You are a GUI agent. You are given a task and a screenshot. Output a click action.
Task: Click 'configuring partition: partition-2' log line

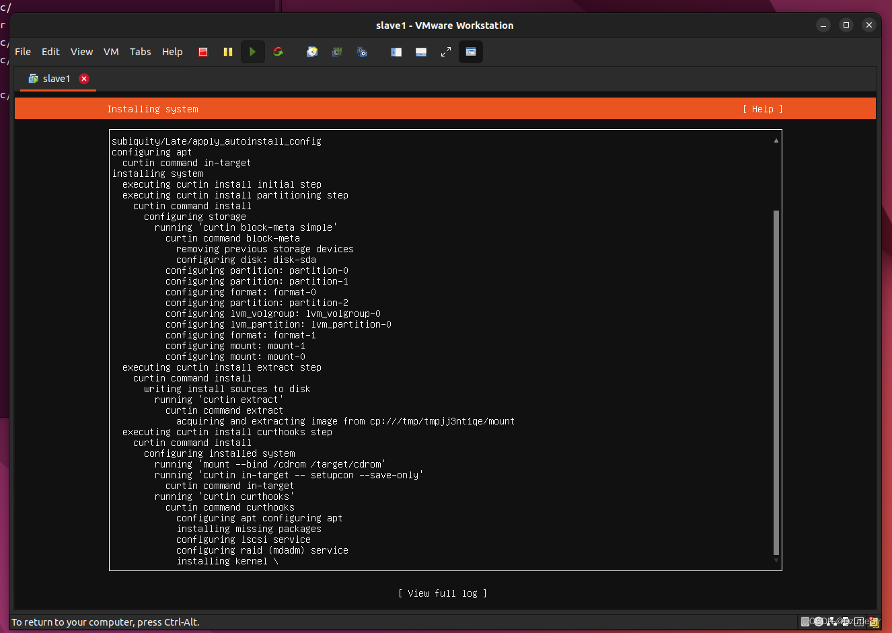click(257, 303)
